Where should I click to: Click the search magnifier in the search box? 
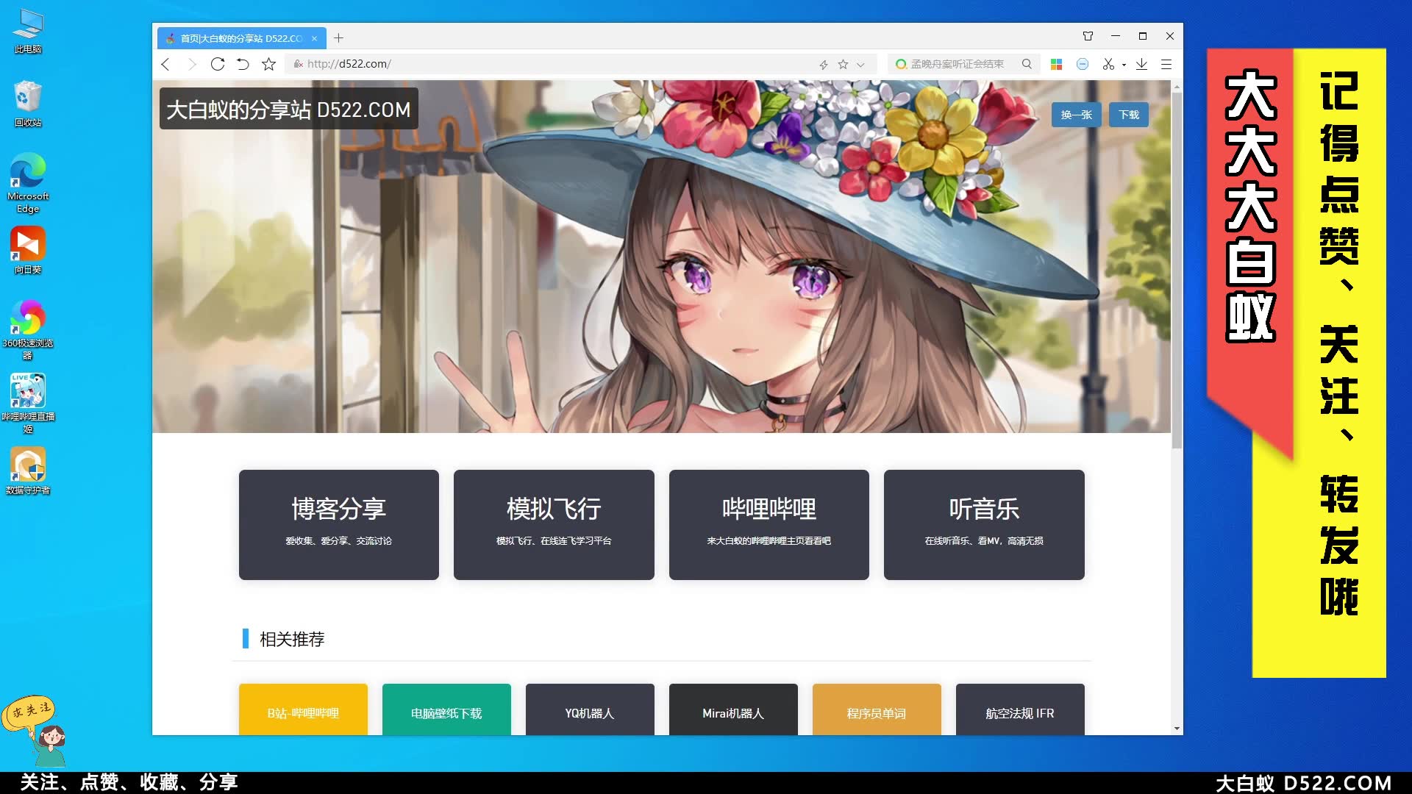1027,64
